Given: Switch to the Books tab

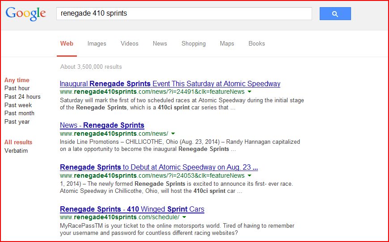Looking at the screenshot, I should pyautogui.click(x=257, y=44).
